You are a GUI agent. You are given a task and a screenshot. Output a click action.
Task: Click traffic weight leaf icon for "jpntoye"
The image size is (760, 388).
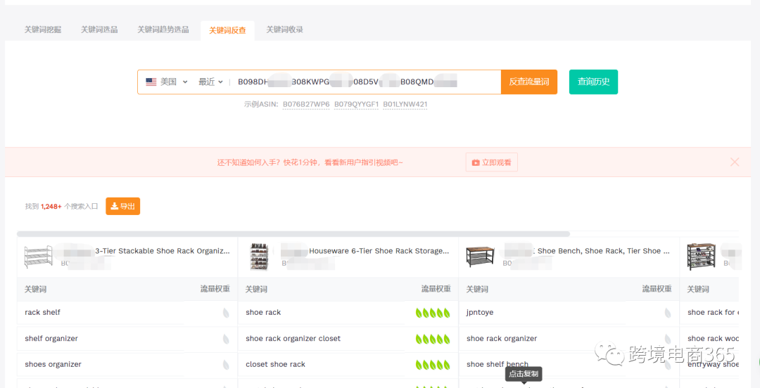(x=668, y=313)
